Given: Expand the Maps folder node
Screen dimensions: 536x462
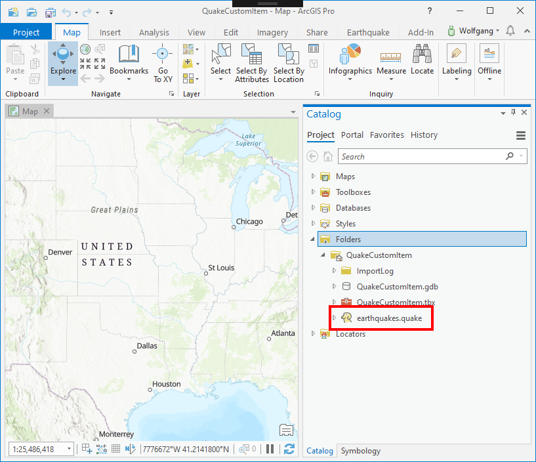Looking at the screenshot, I should (313, 176).
